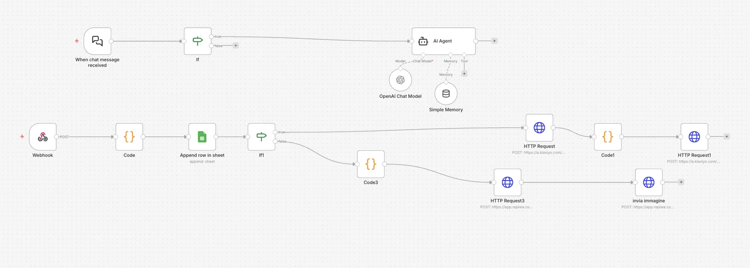750x268 pixels.
Task: Click the 'Simple Memory' label
Action: [x=446, y=110]
